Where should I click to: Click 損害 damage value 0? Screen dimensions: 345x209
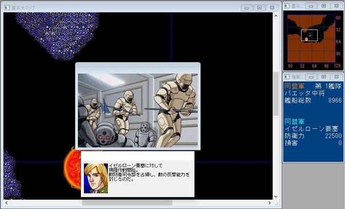[340, 143]
